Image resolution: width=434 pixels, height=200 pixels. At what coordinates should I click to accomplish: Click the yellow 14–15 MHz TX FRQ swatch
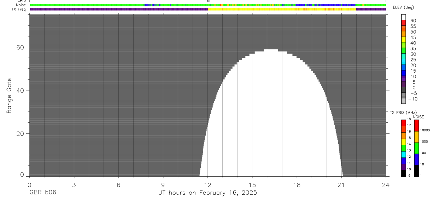pyautogui.click(x=404, y=141)
